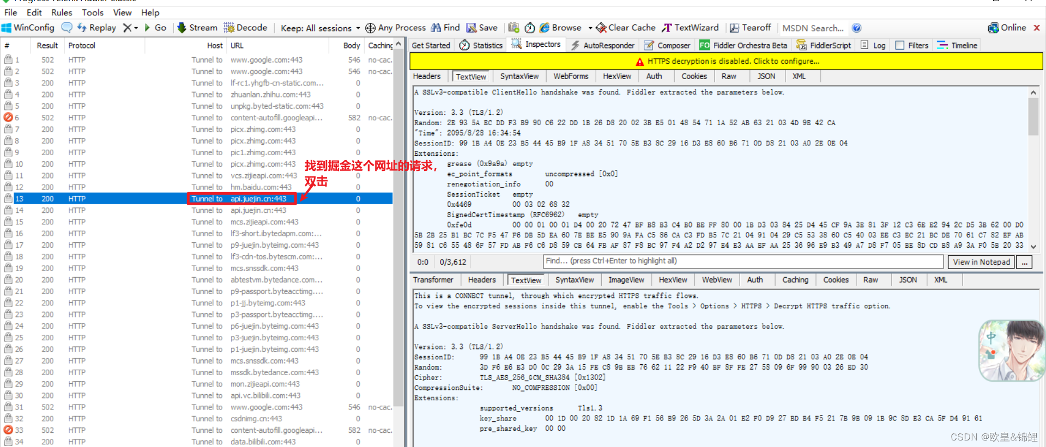The height and width of the screenshot is (447, 1046).
Task: Click request text scroll down arrow
Action: pos(1033,246)
